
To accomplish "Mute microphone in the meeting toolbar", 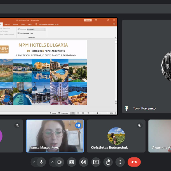I will pos(41,162).
